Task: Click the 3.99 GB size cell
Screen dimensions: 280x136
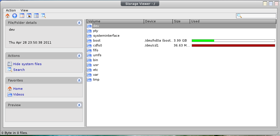Action: coord(180,41)
